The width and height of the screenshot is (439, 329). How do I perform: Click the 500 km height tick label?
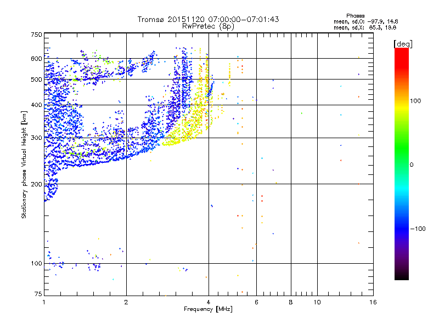coord(36,80)
